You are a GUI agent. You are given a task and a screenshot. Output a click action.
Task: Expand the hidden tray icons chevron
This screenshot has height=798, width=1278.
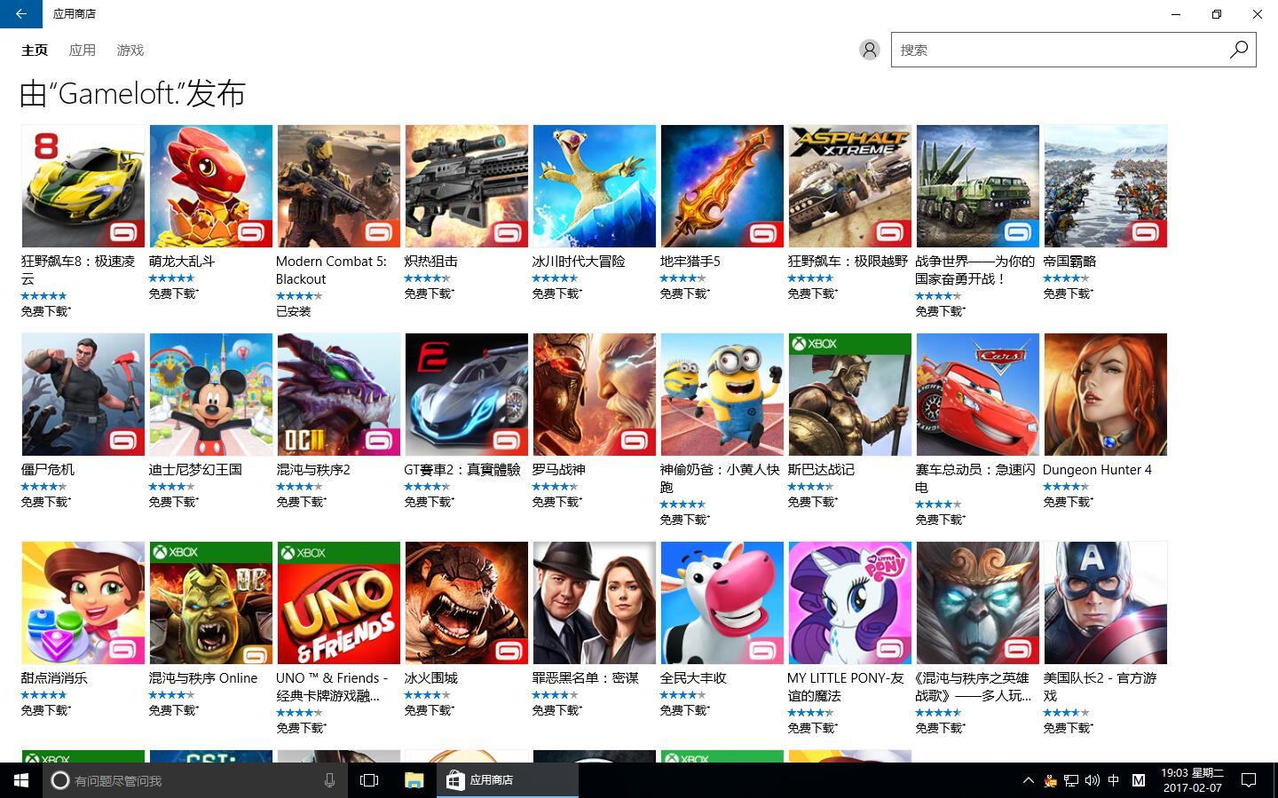click(x=1028, y=780)
